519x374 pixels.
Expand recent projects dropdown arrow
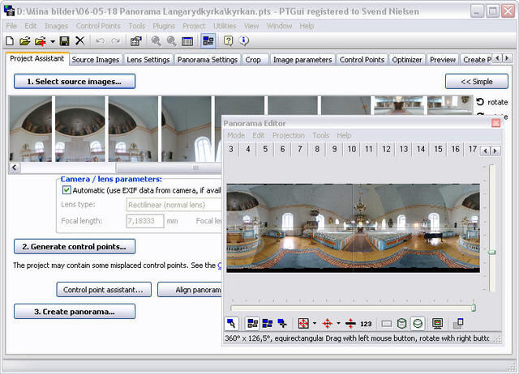(52, 40)
